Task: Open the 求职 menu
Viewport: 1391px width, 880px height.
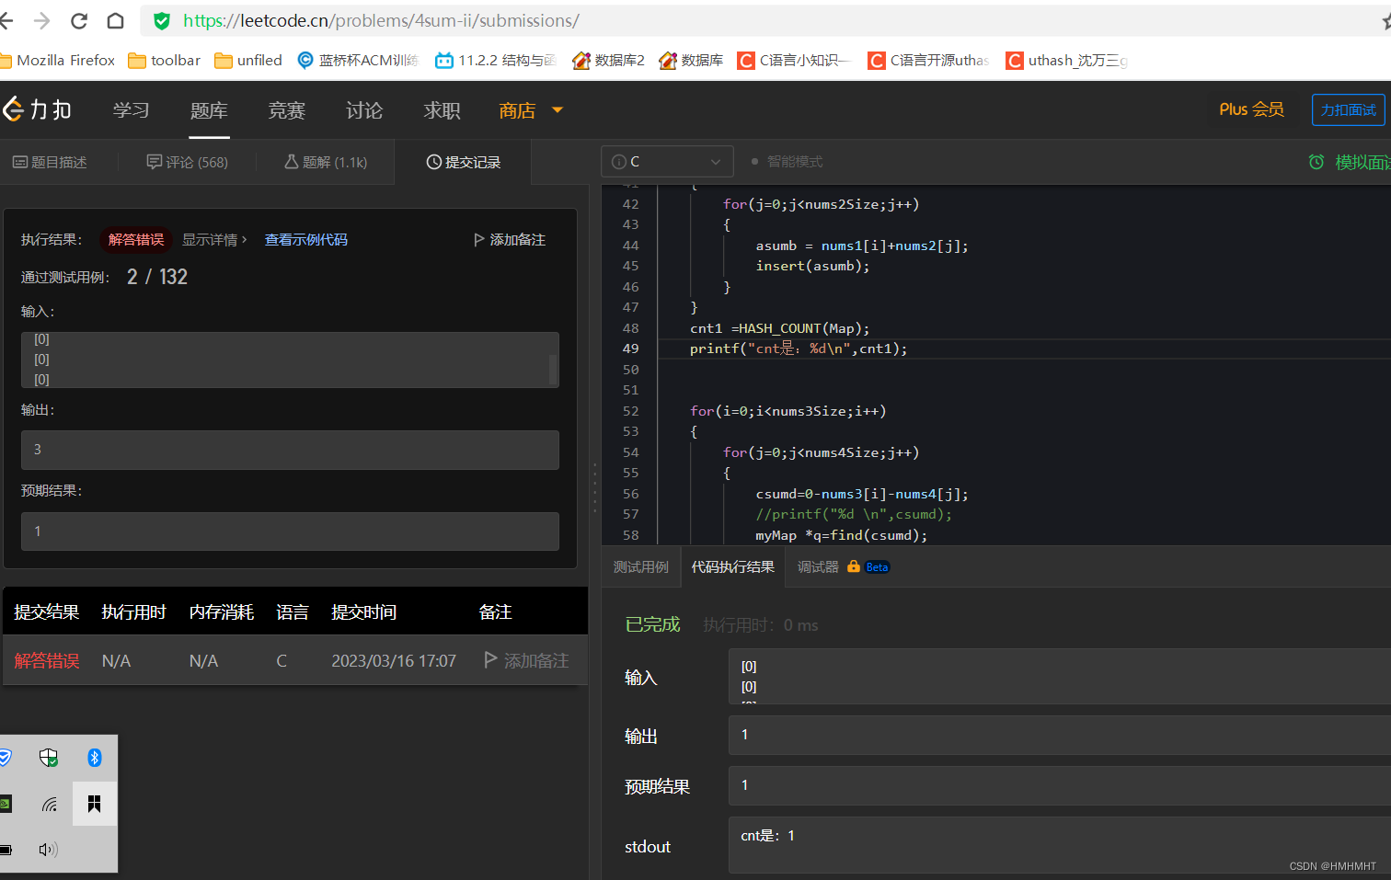Action: (x=442, y=110)
